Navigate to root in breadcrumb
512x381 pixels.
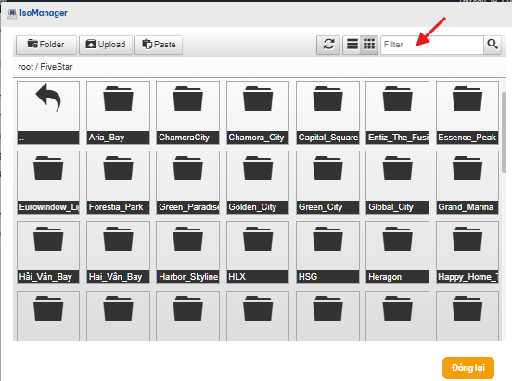coord(25,67)
